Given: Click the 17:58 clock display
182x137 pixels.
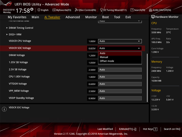Looking at the screenshot, I should pos(23,11).
